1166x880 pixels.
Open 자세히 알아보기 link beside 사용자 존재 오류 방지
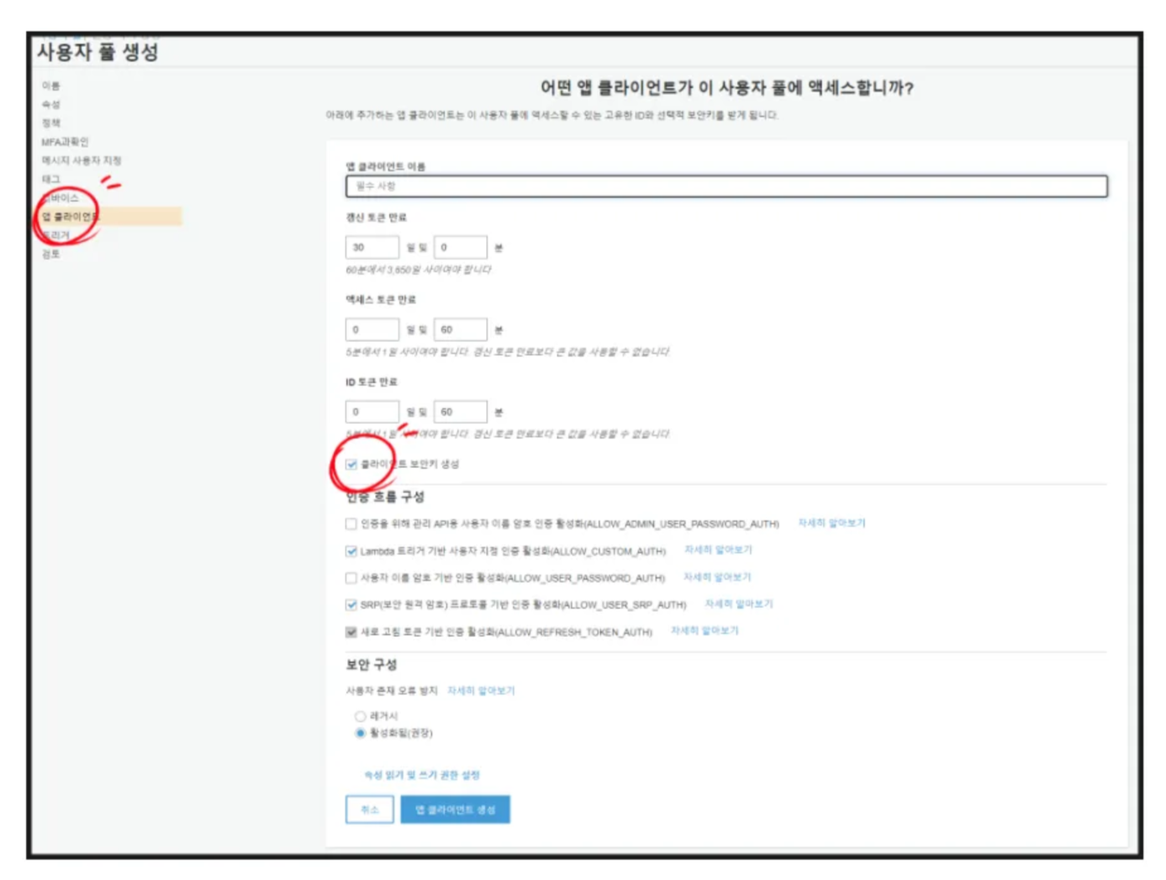[481, 691]
